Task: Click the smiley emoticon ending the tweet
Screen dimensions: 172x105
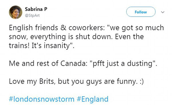Action: pyautogui.click(x=141, y=82)
